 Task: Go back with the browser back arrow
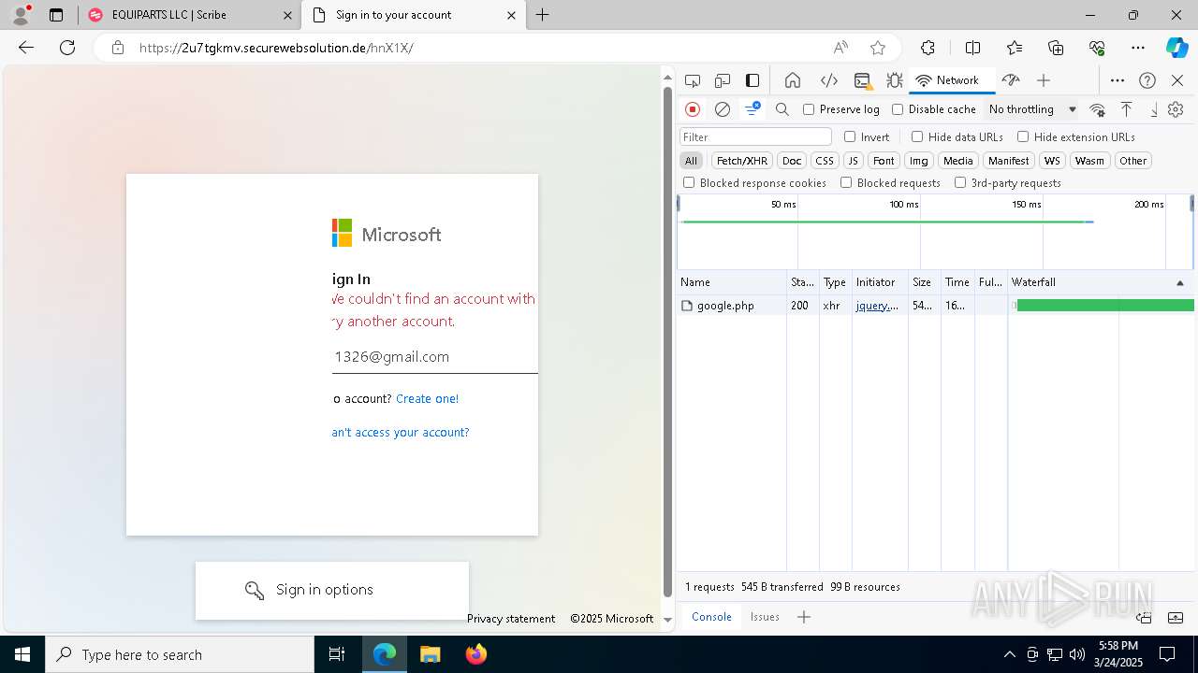[26, 48]
